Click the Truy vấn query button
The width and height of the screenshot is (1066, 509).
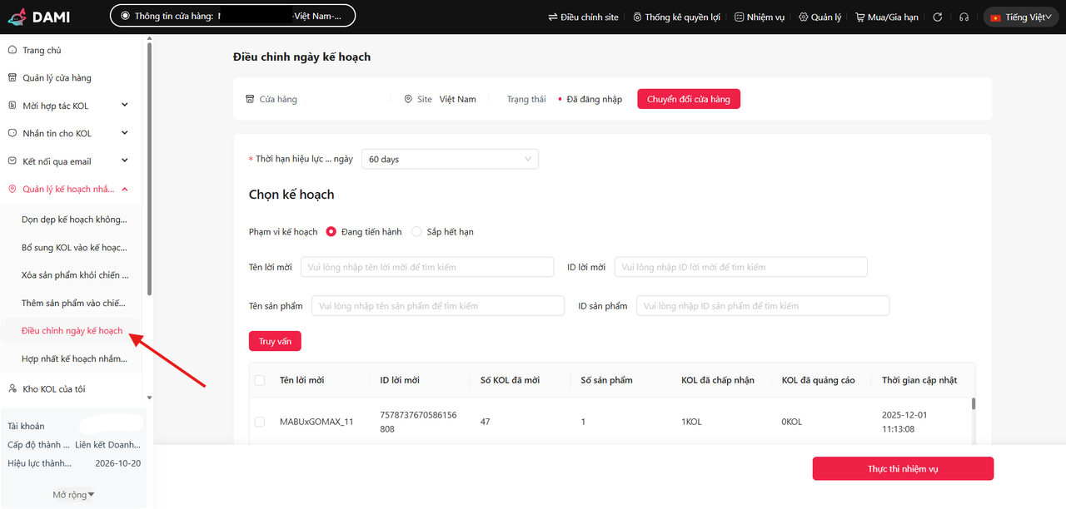(275, 341)
